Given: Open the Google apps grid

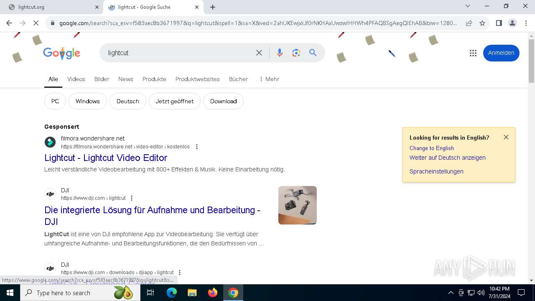Looking at the screenshot, I should 473,53.
